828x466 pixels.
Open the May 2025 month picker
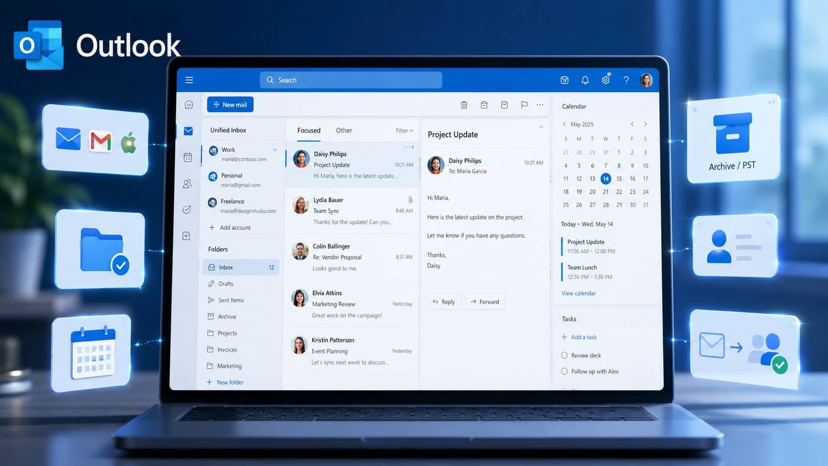[x=582, y=124]
